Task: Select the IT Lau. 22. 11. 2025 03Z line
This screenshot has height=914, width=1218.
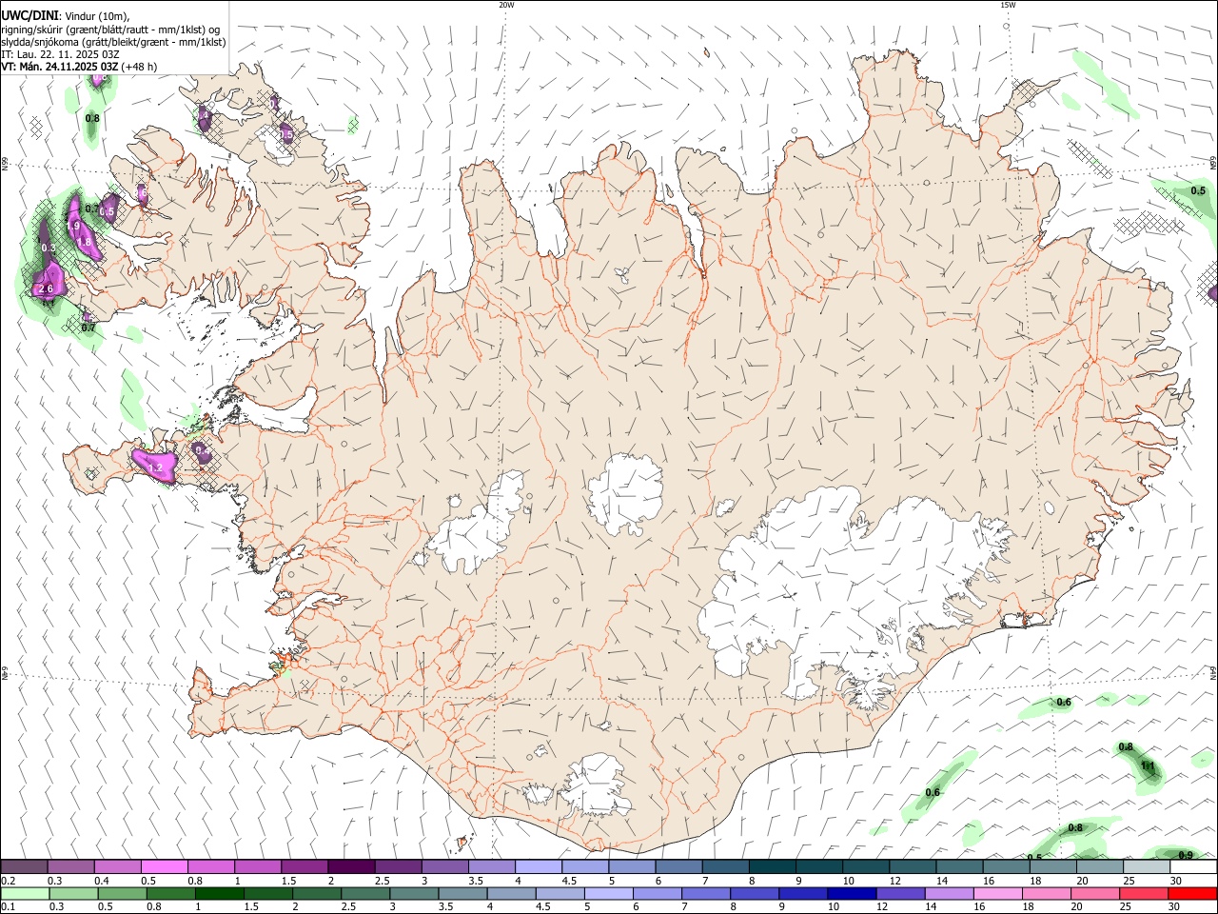Action: (60, 54)
